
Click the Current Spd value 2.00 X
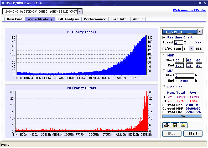(x=192, y=105)
